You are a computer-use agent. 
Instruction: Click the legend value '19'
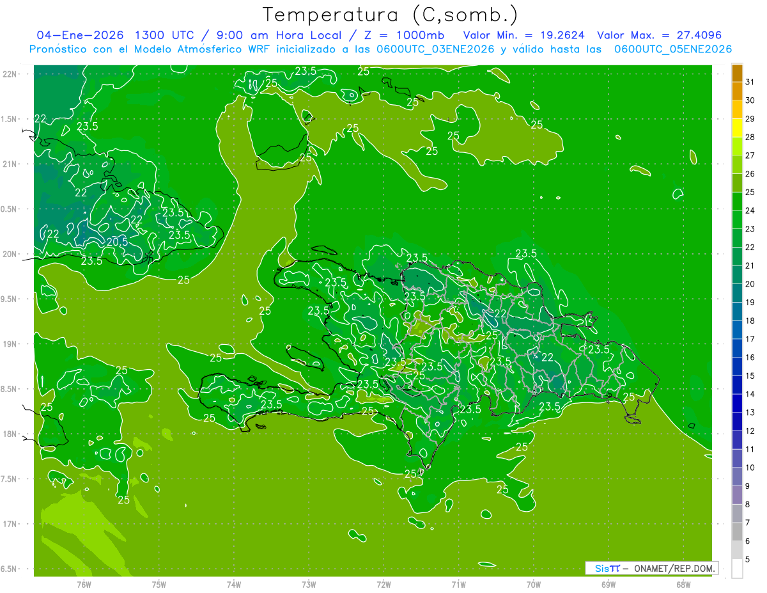pyautogui.click(x=750, y=303)
